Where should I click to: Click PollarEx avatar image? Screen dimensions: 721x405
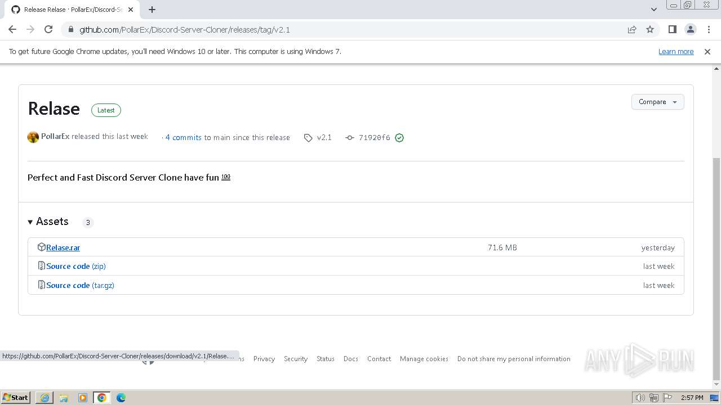click(x=33, y=137)
